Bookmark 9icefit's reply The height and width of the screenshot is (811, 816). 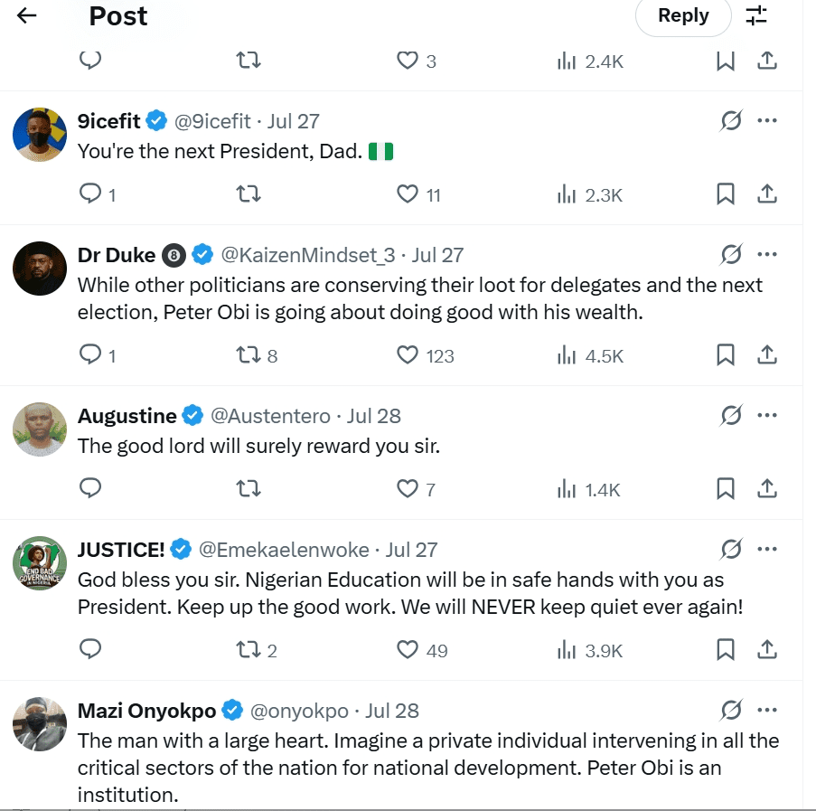(725, 194)
